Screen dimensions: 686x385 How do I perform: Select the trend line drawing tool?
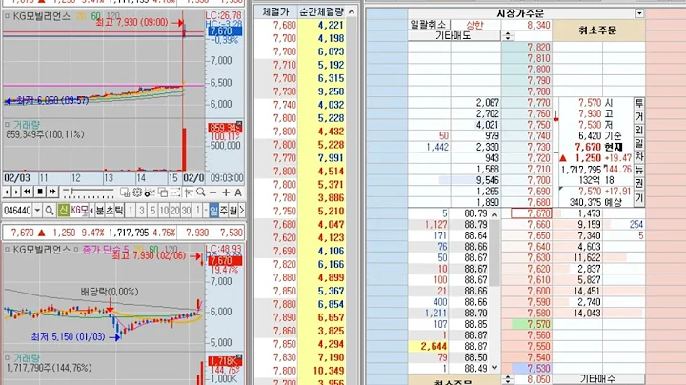tap(189, 192)
